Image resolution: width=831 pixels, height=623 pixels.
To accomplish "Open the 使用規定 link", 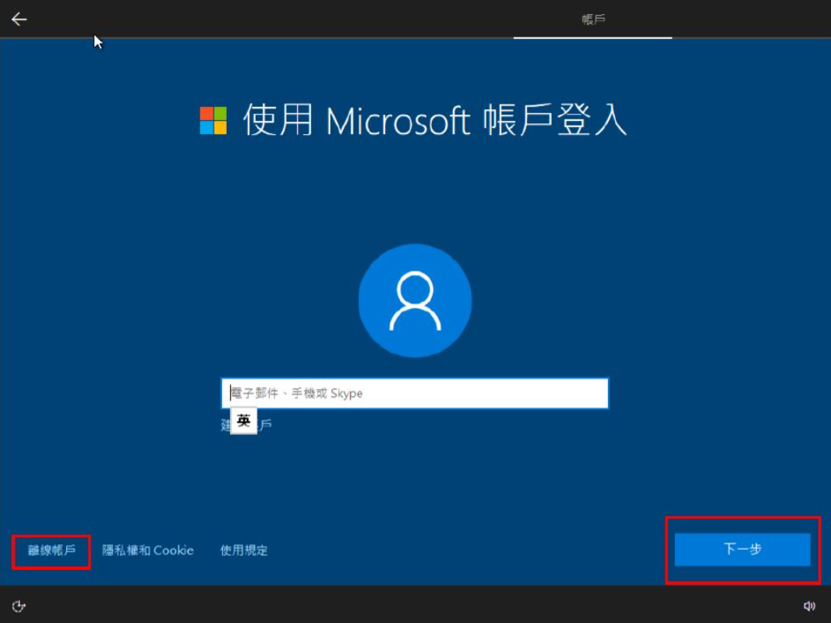I will click(244, 550).
